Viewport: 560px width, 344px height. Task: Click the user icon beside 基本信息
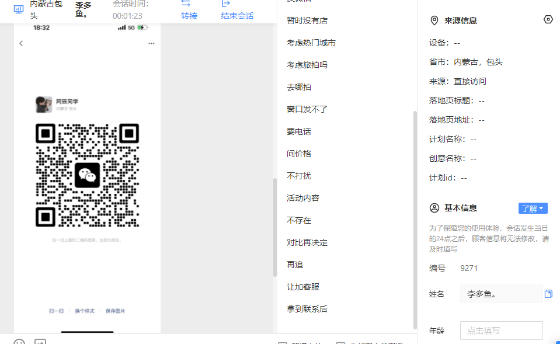point(434,208)
